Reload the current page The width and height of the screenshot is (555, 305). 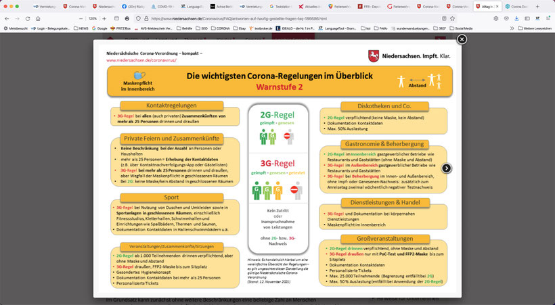coord(28,18)
